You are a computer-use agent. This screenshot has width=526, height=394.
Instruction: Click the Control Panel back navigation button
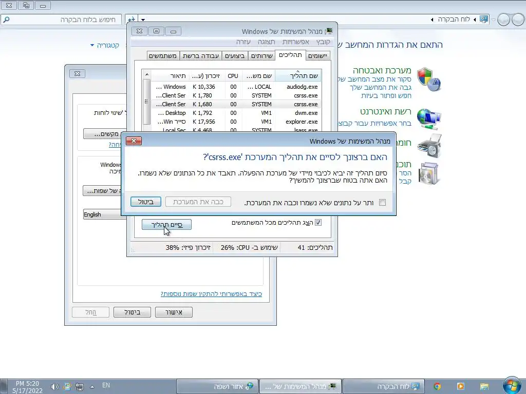pos(517,20)
